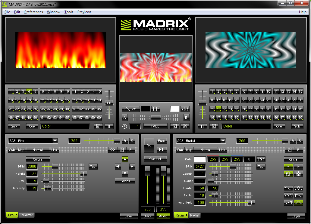Viewport: 311px width, 224px height.
Task: Open right deck storage description icon
Action: 214,126
